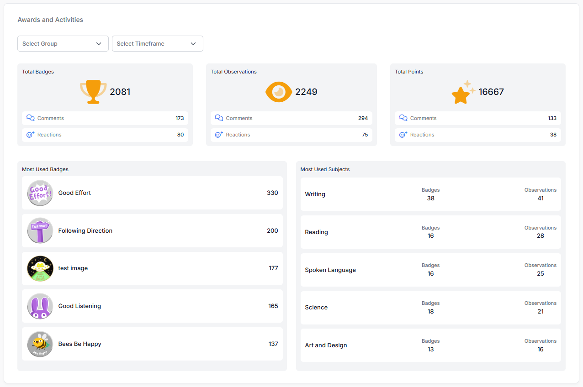Click the test image UFO badge icon

pyautogui.click(x=40, y=268)
